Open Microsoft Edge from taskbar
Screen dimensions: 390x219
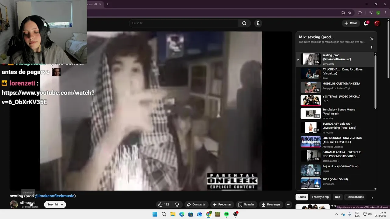coord(182,214)
